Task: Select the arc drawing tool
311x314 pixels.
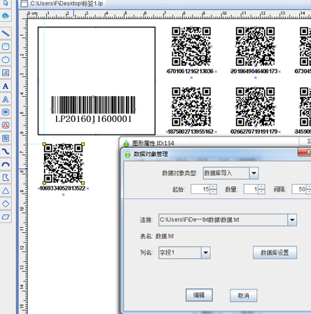Action: (6, 165)
